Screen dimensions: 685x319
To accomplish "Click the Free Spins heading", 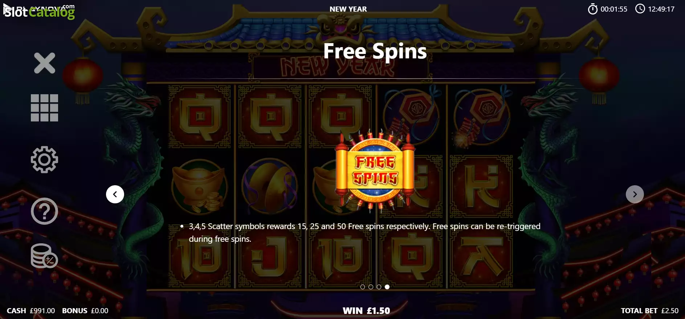I will (375, 51).
